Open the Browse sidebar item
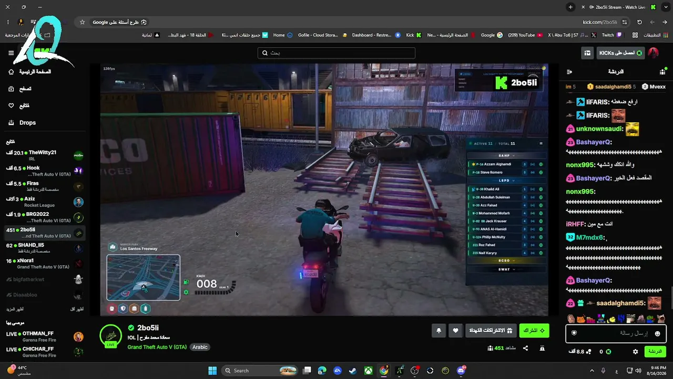This screenshot has height=379, width=673. tap(20, 89)
